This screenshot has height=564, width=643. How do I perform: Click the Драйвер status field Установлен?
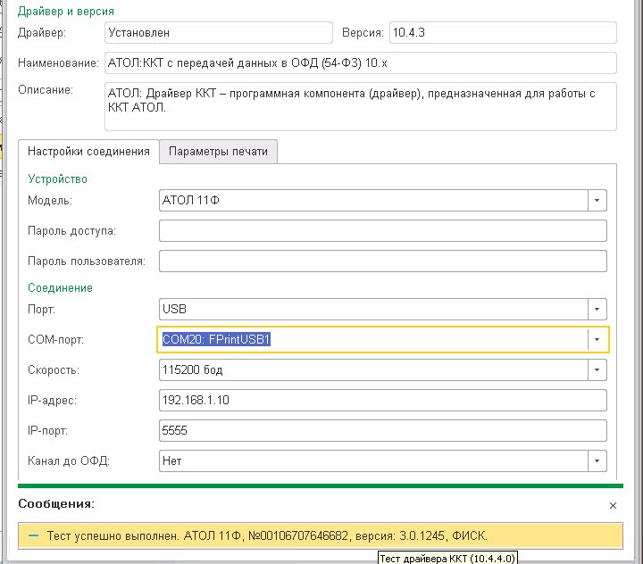coord(219,32)
